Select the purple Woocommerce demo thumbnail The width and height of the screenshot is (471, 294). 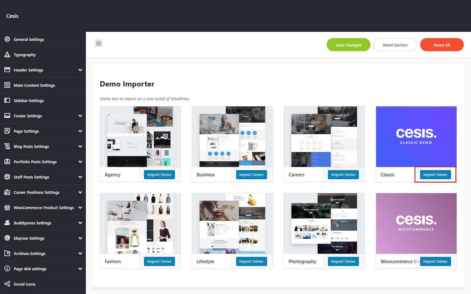tap(416, 223)
